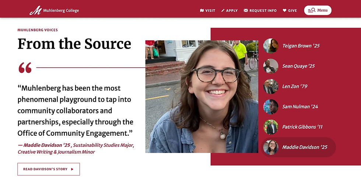The height and width of the screenshot is (178, 361).
Task: Click the large photo of Maddie Davidson
Action: click(202, 97)
